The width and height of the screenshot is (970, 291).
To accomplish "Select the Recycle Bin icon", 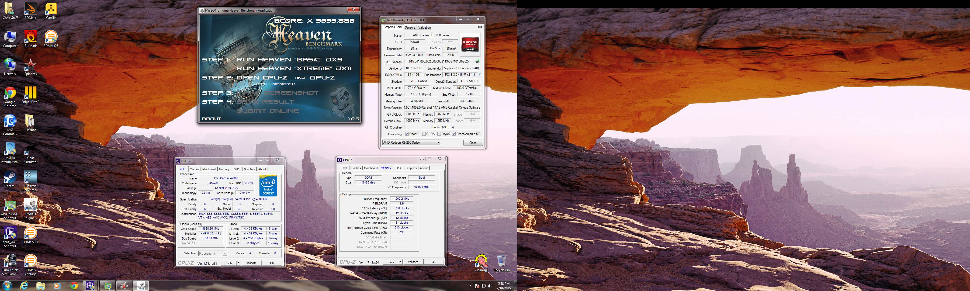I will click(x=501, y=263).
